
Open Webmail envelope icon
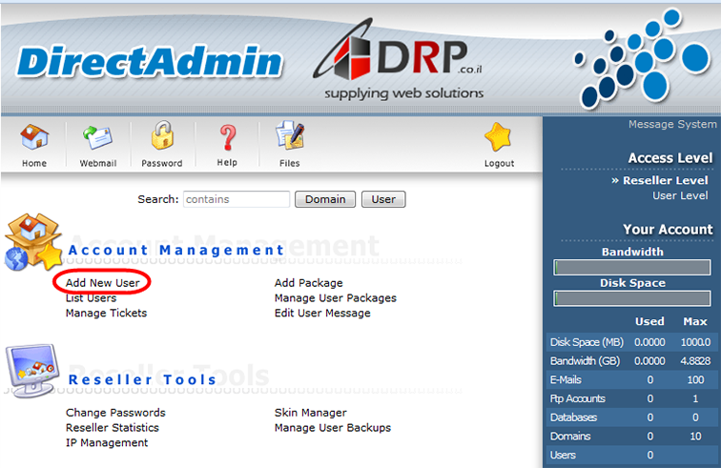97,139
